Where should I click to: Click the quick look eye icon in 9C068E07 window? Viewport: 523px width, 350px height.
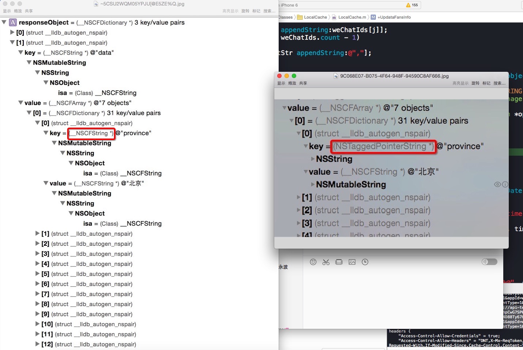point(497,184)
